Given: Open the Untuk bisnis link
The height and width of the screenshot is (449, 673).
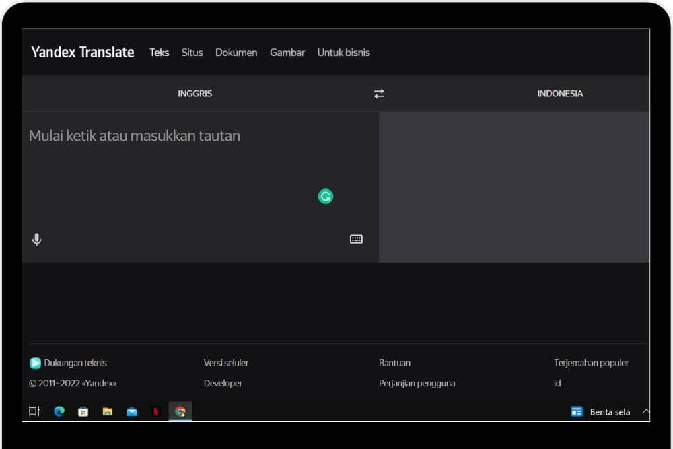Looking at the screenshot, I should tap(343, 53).
